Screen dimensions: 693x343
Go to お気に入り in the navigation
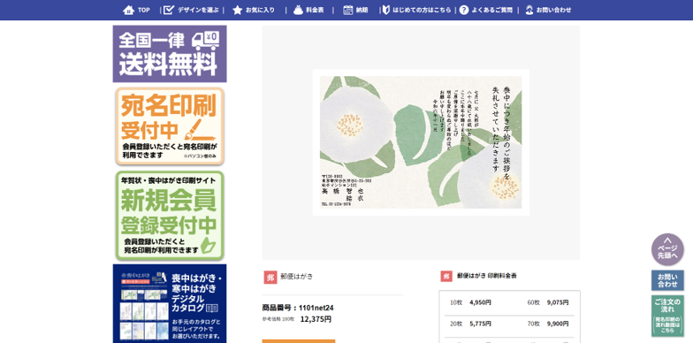(x=260, y=10)
